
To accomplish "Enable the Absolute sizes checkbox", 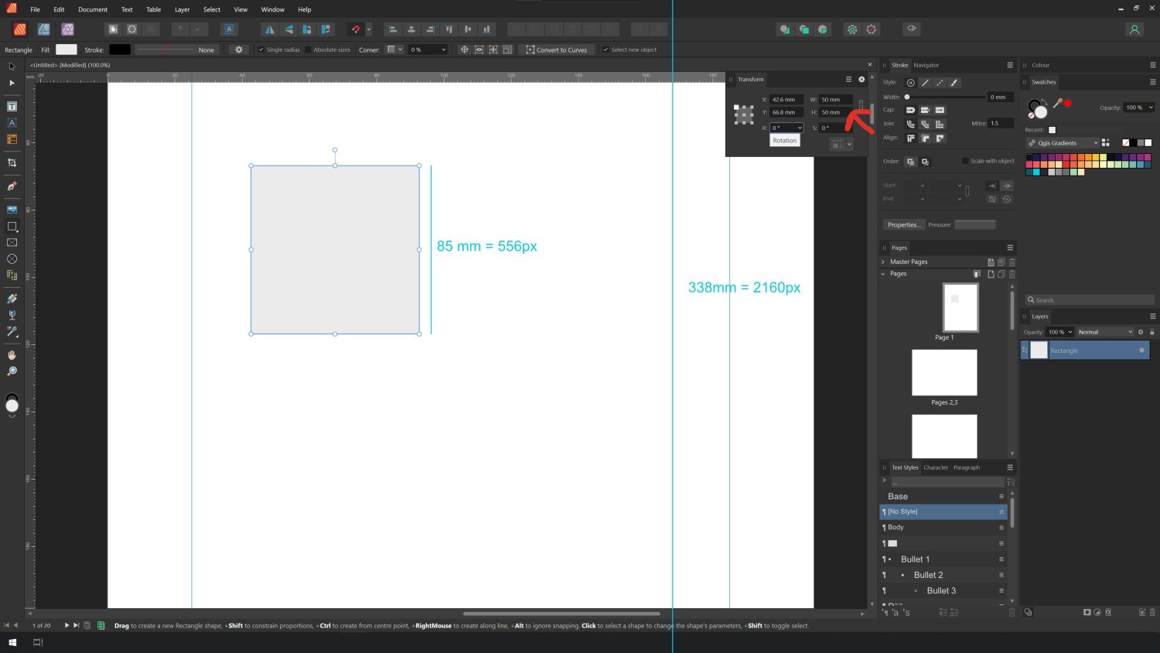I will click(308, 50).
